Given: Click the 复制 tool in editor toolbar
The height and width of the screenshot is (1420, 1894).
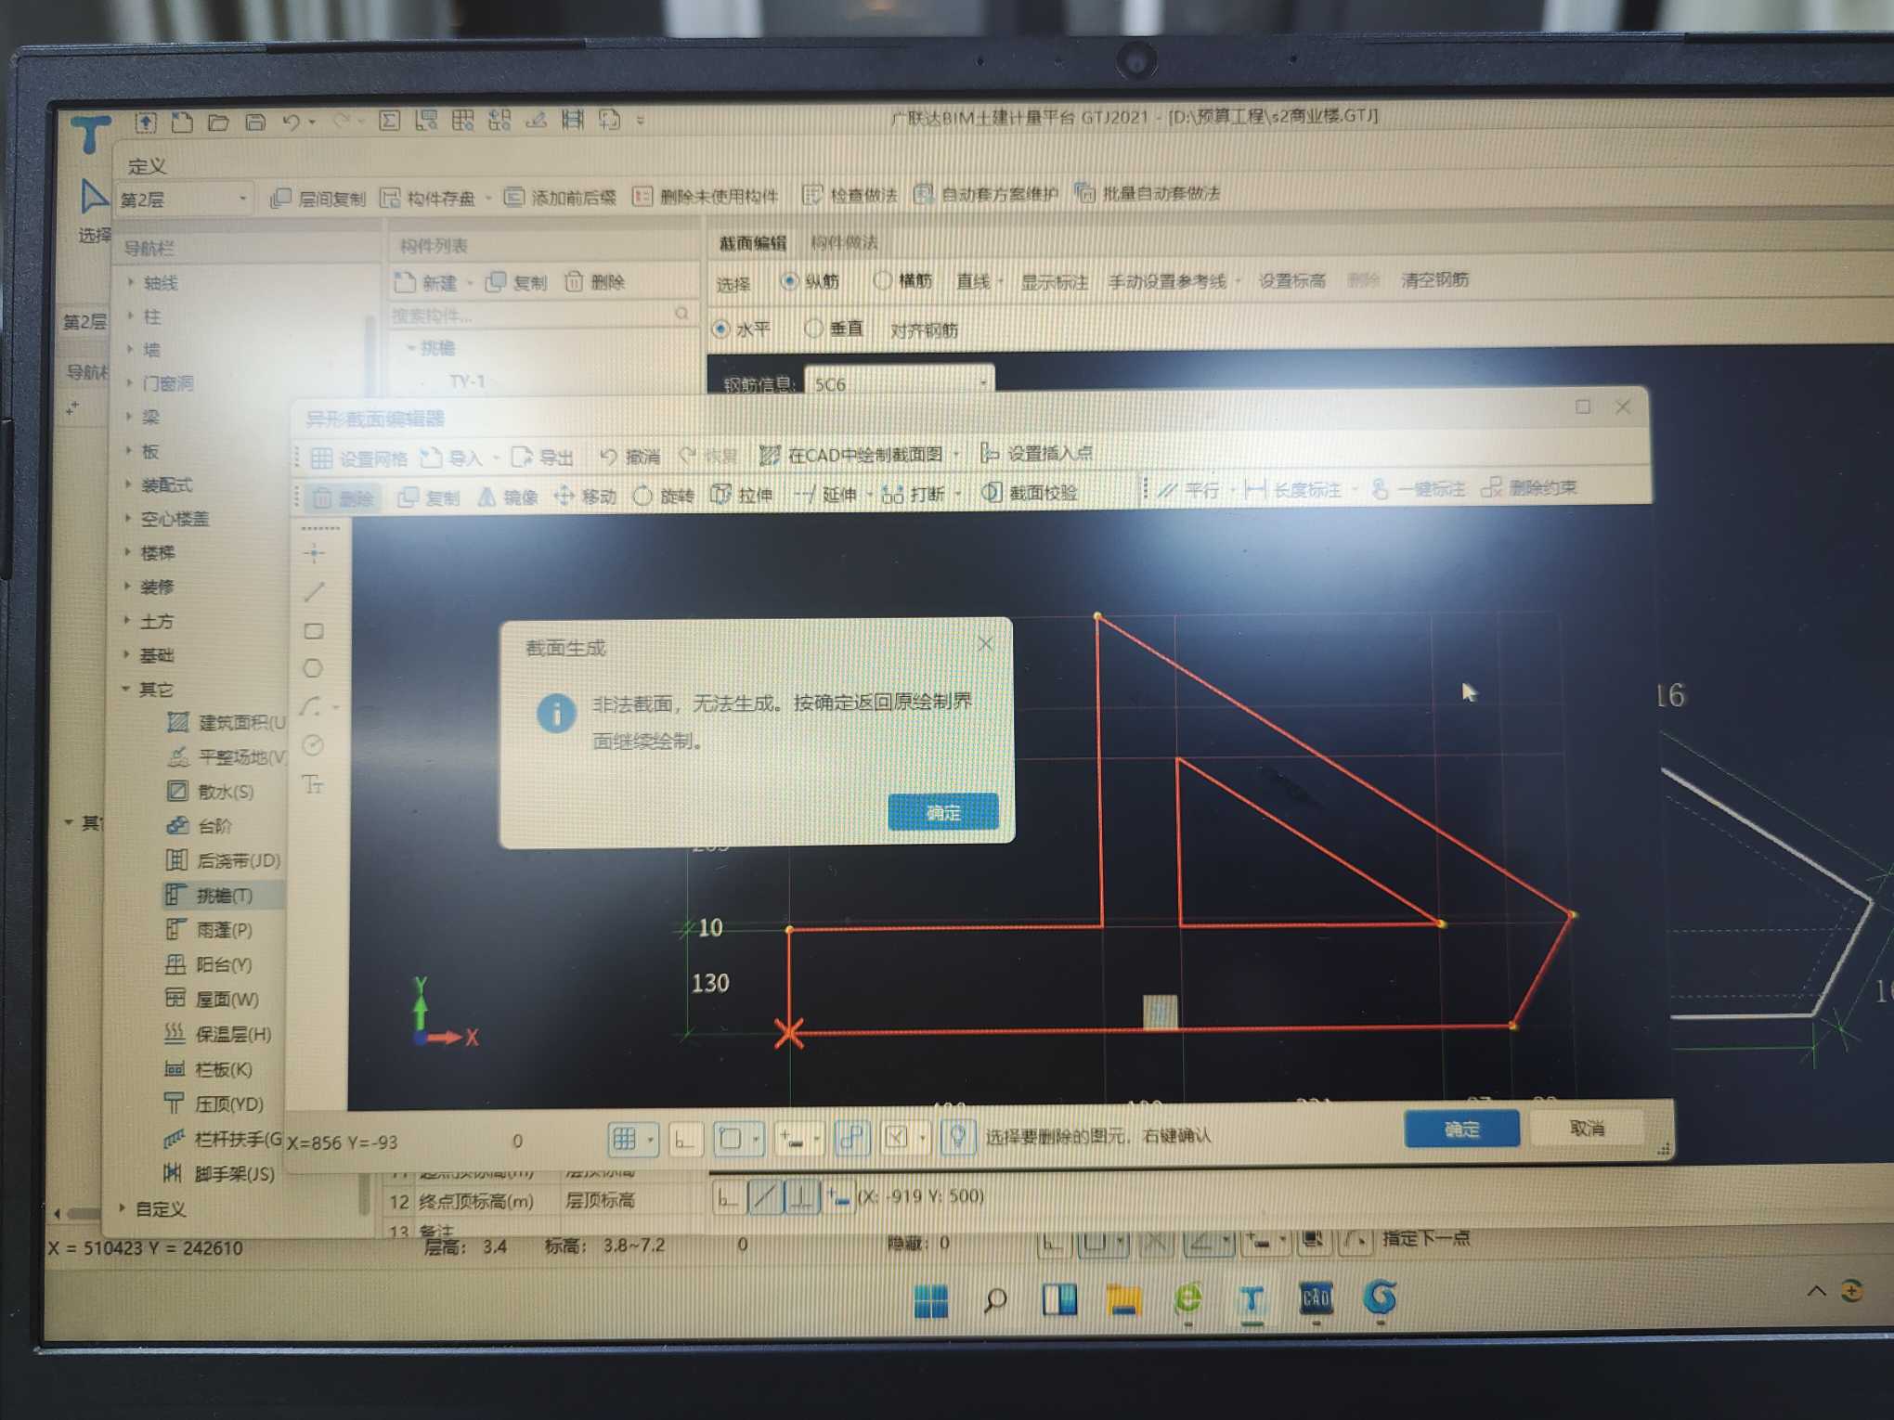Looking at the screenshot, I should (429, 497).
